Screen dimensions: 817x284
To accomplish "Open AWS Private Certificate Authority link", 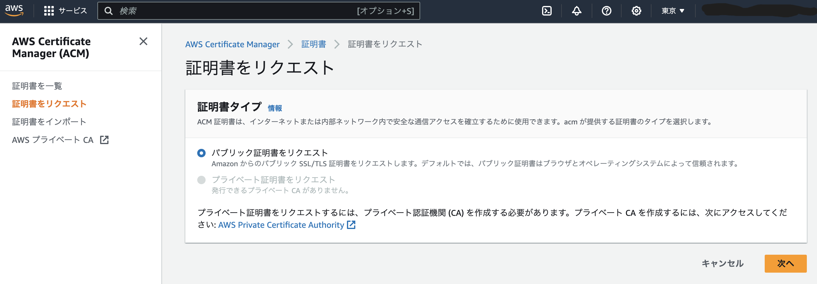I will [x=281, y=225].
